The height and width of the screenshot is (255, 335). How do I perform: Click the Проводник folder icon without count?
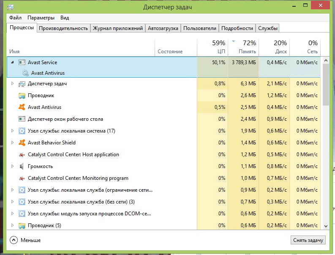click(22, 95)
